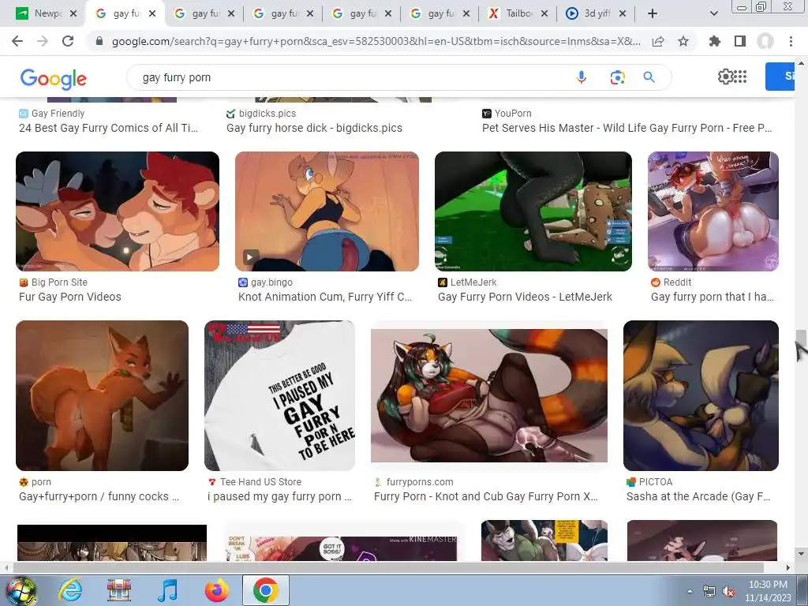Search by image with Google Lens
808x606 pixels.
[617, 77]
